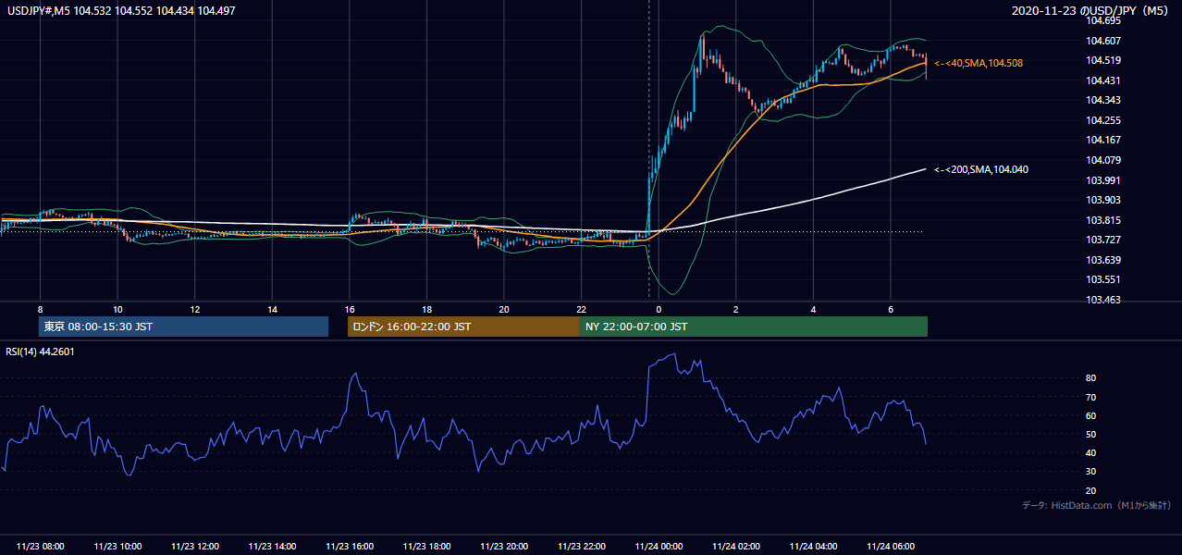Image resolution: width=1182 pixels, height=555 pixels.
Task: Select the 200 SMA label reading 104.040
Action: tap(981, 169)
